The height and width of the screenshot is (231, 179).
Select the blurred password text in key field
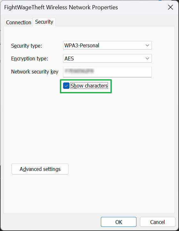click(79, 71)
